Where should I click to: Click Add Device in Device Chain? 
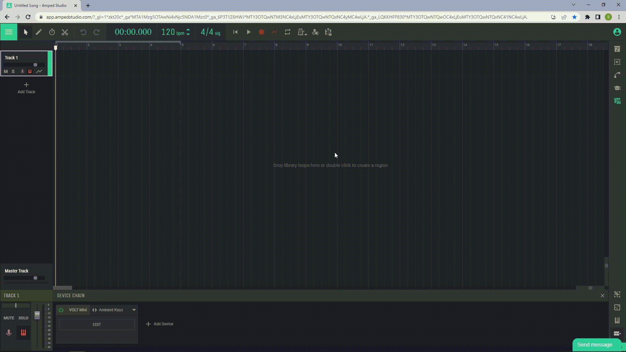click(159, 324)
